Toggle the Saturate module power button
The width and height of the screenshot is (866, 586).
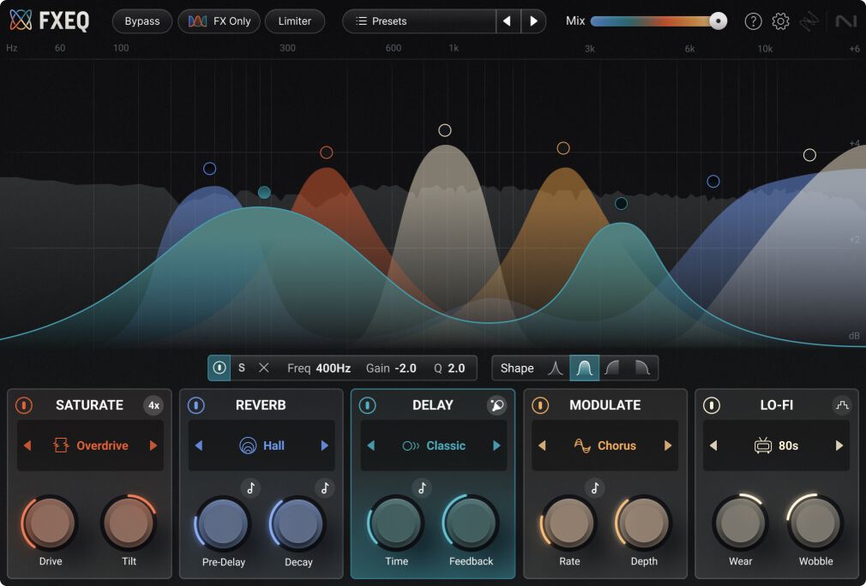tap(24, 405)
